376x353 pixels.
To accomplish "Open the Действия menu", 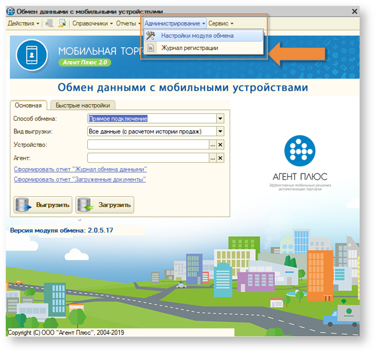I will (23, 24).
